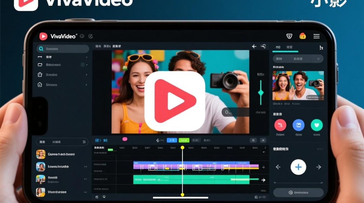Expand the upper house sidebar row with its chevron
Viewport: 364px width, 203px height.
point(86,75)
